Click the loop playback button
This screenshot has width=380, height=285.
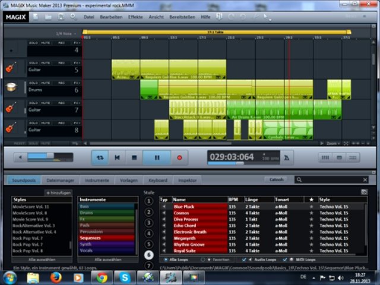coord(100,157)
